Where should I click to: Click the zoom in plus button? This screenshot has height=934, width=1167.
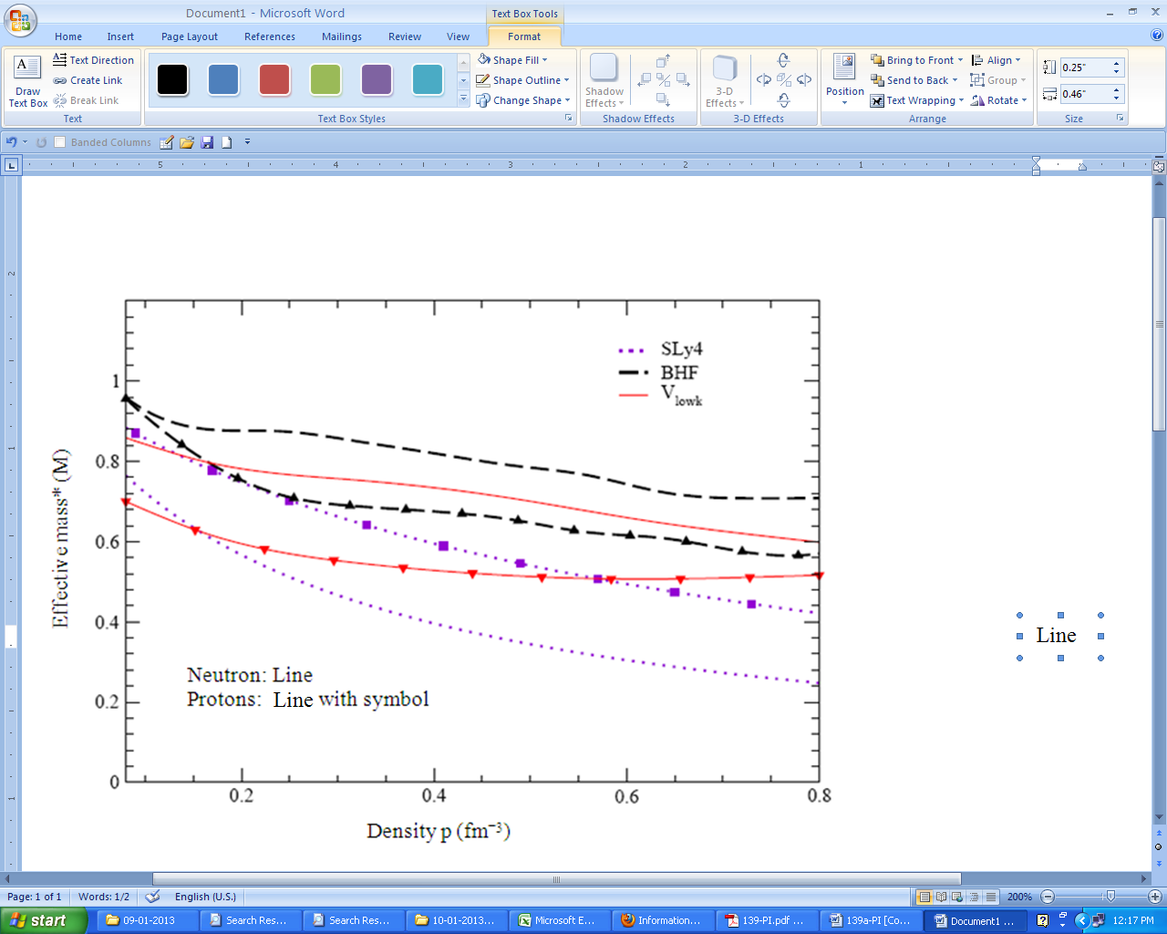[1155, 897]
